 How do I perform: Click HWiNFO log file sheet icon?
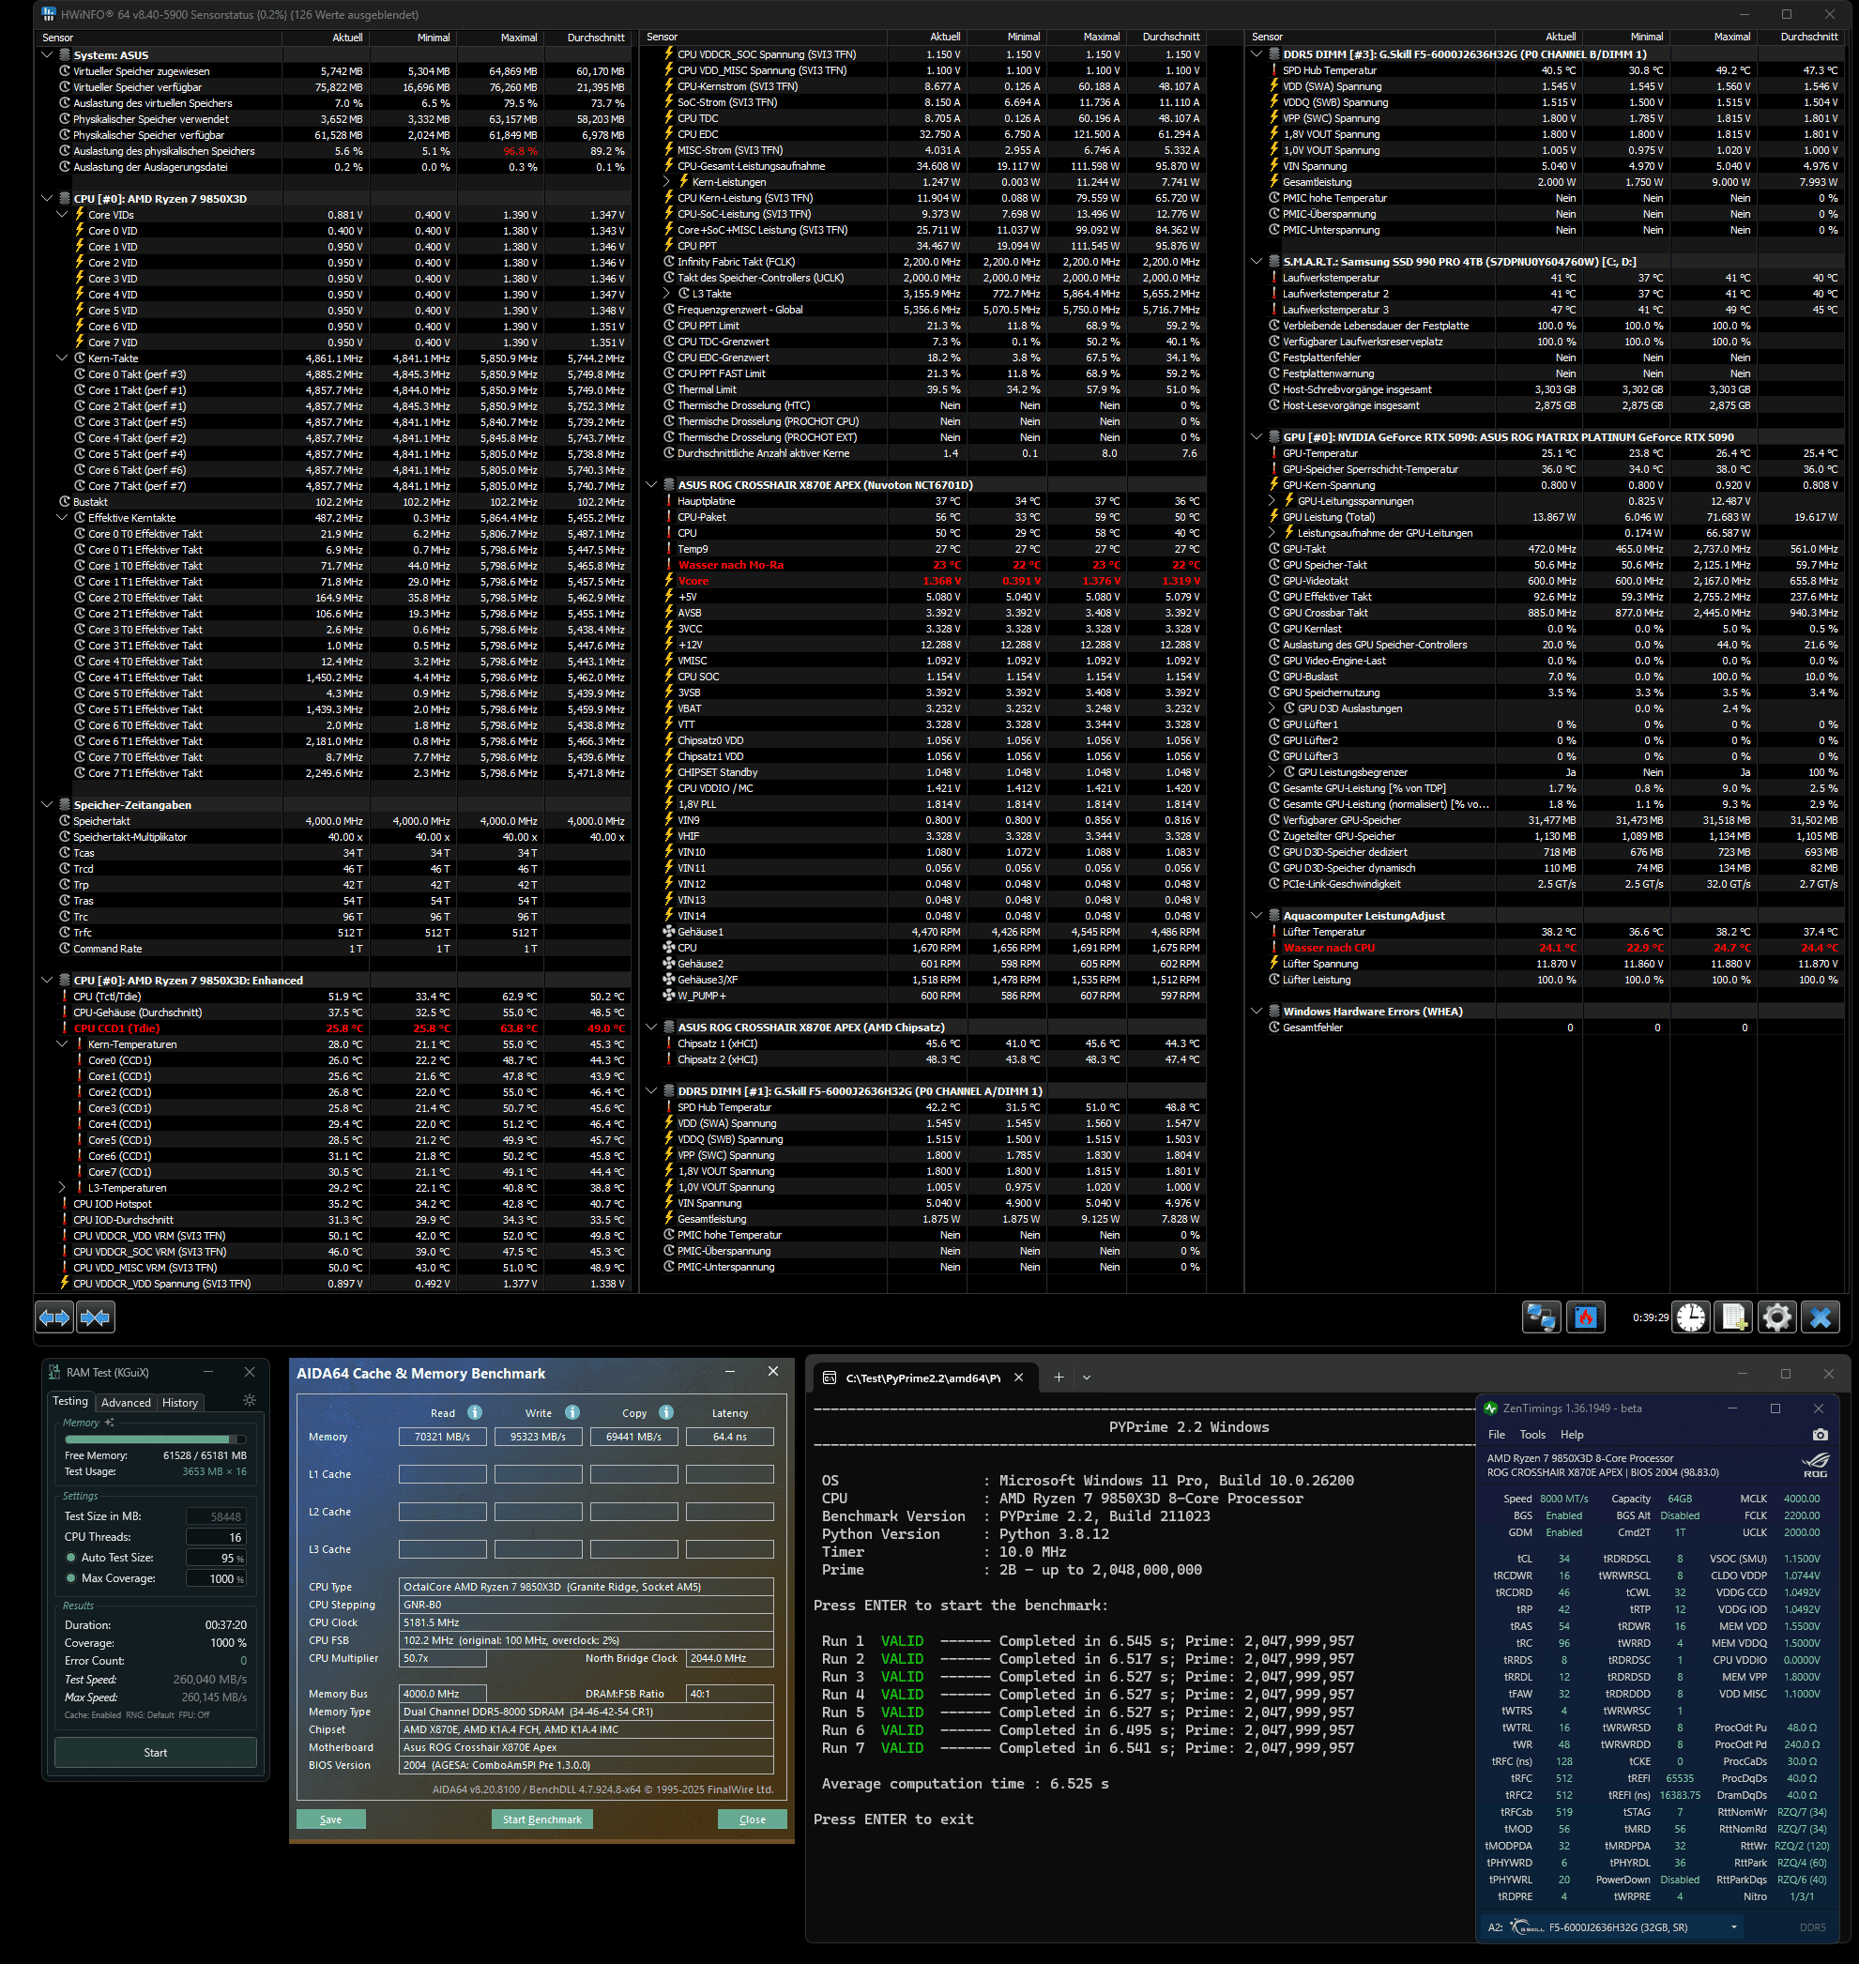[1734, 1317]
